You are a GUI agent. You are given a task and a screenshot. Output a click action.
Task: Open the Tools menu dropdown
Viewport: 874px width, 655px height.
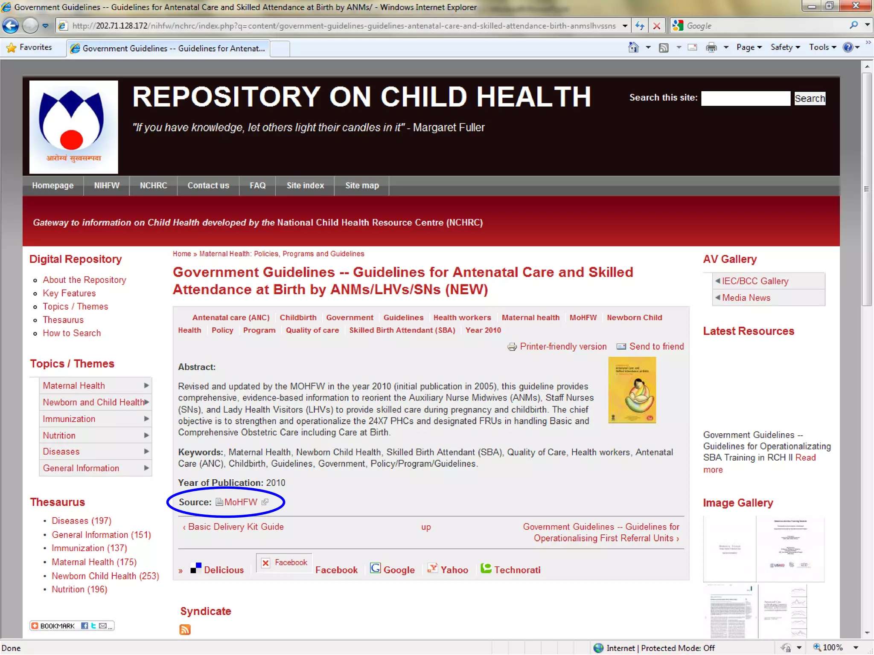point(822,47)
